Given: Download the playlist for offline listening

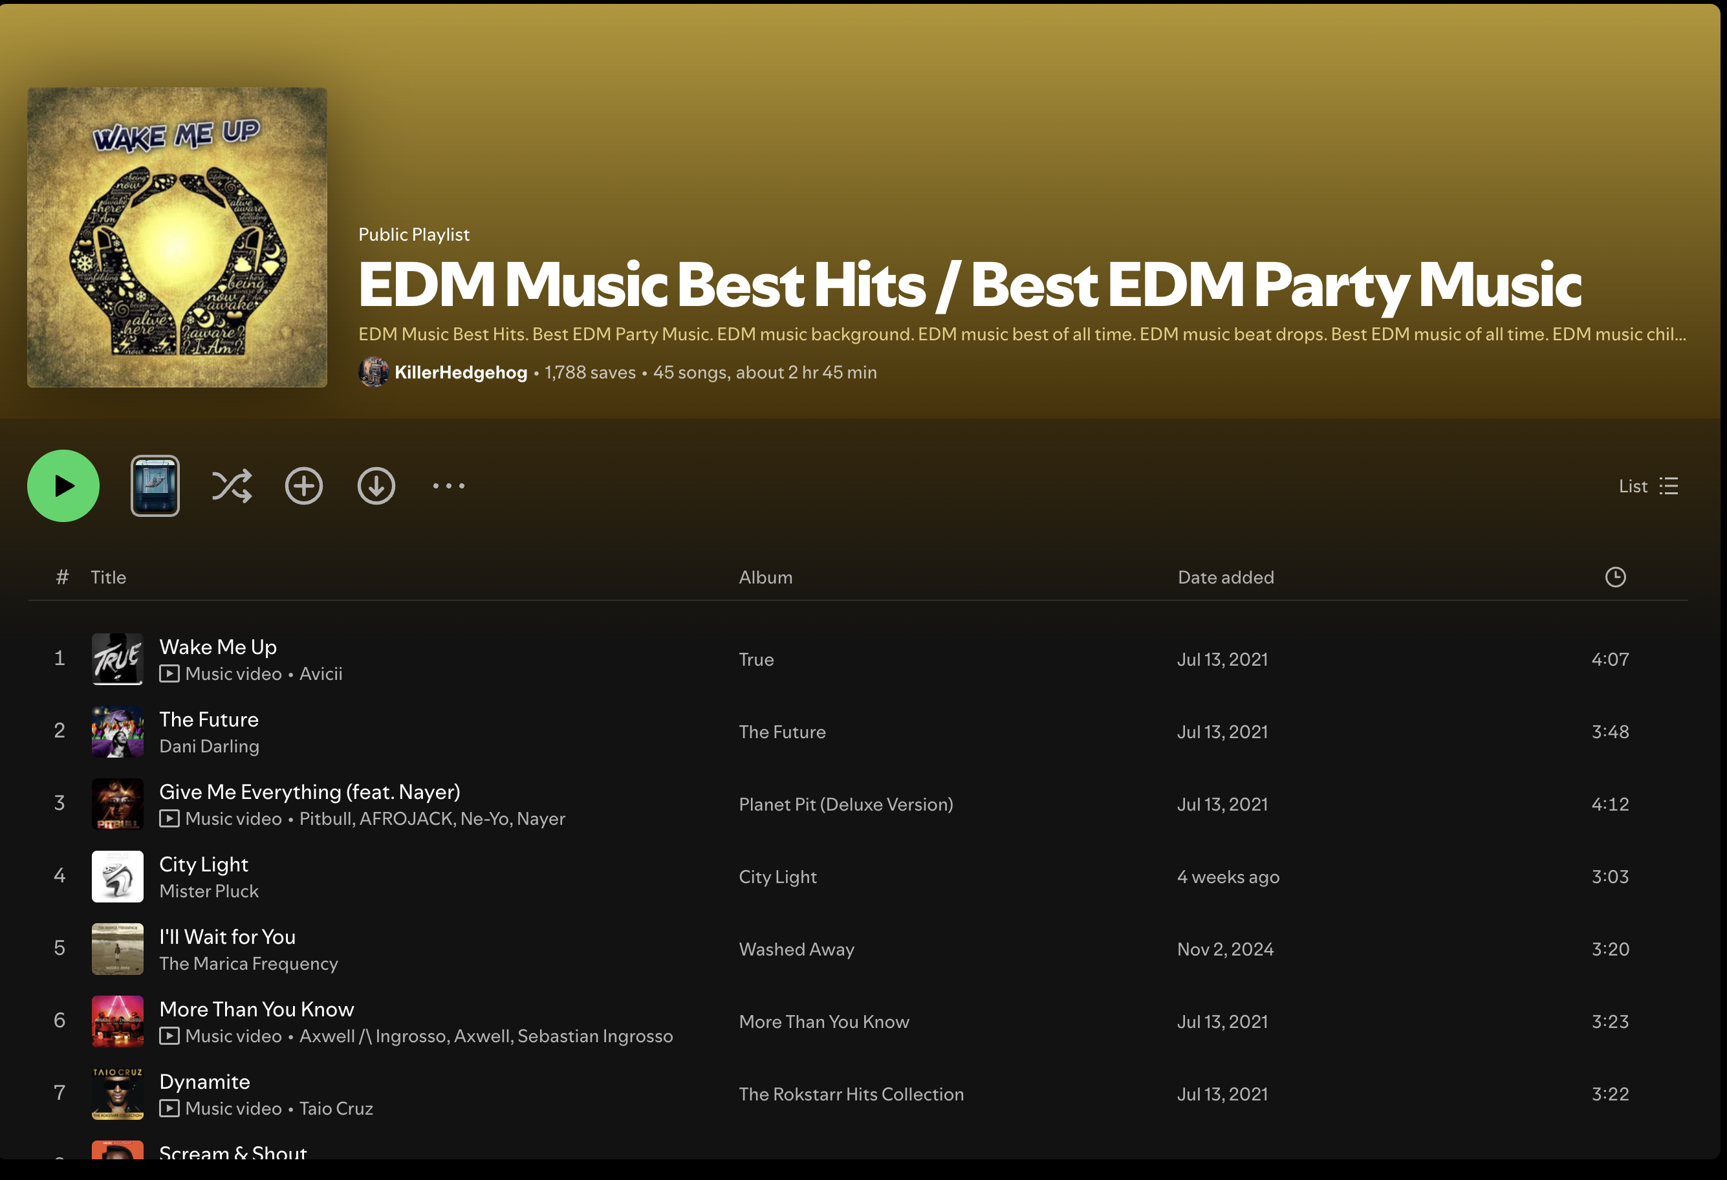Looking at the screenshot, I should coord(376,486).
